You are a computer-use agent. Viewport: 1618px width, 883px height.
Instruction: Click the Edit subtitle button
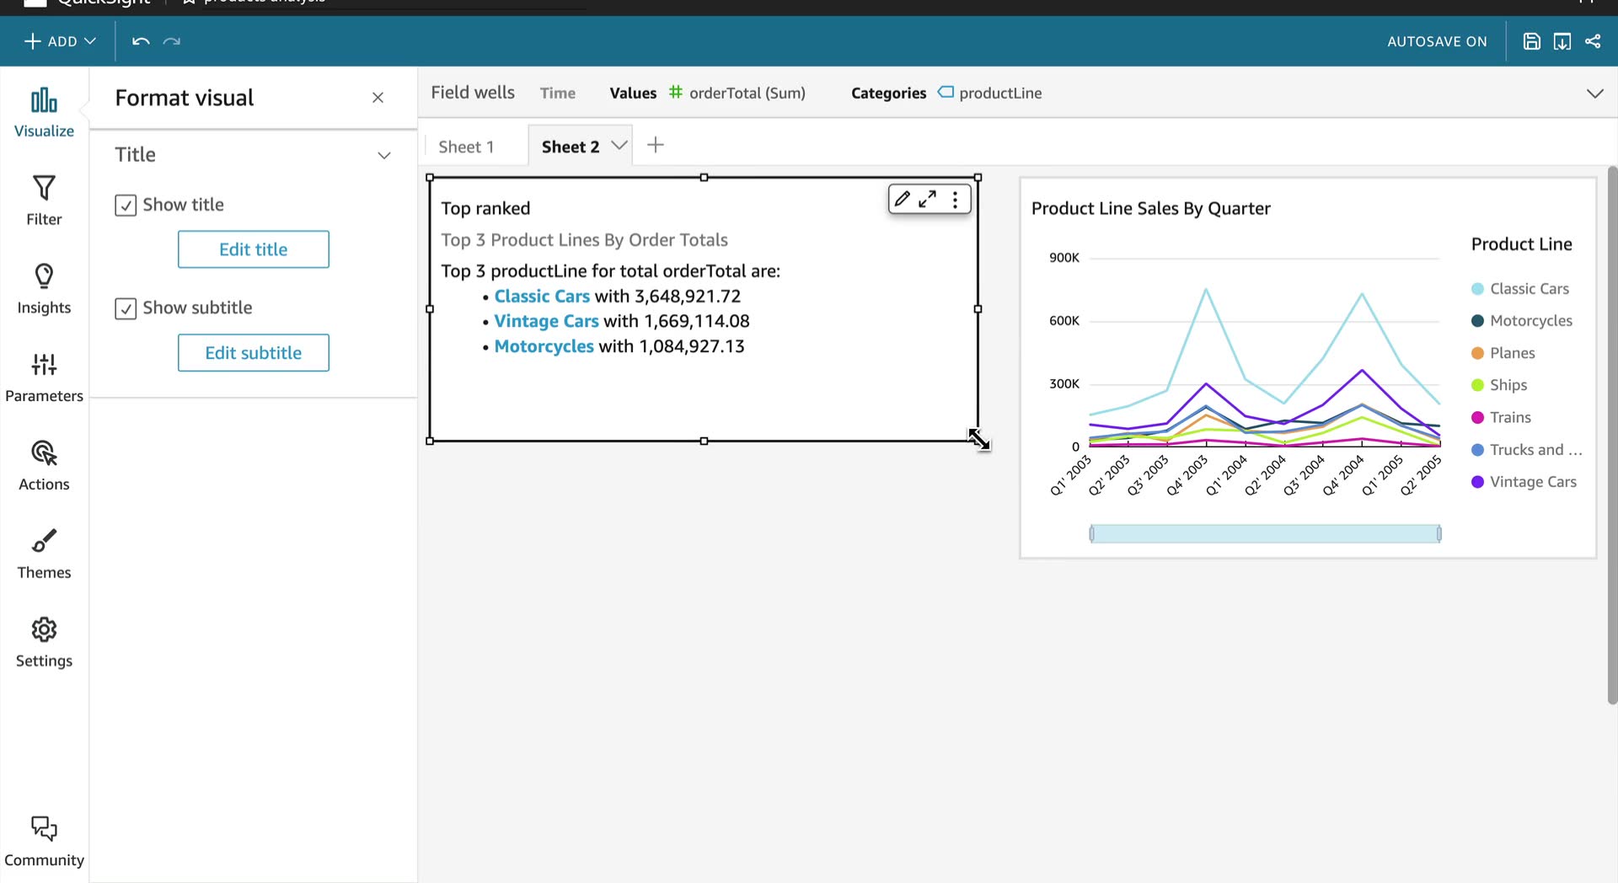click(254, 353)
